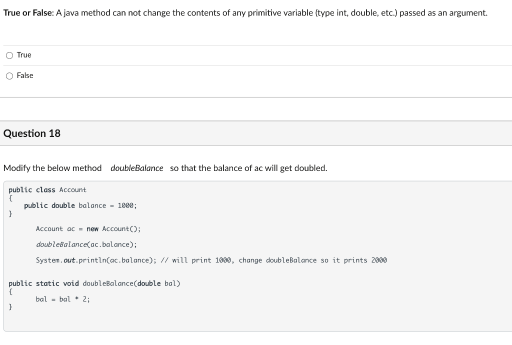512x345 pixels.
Task: Click the Question 18 heading
Action: coord(32,133)
